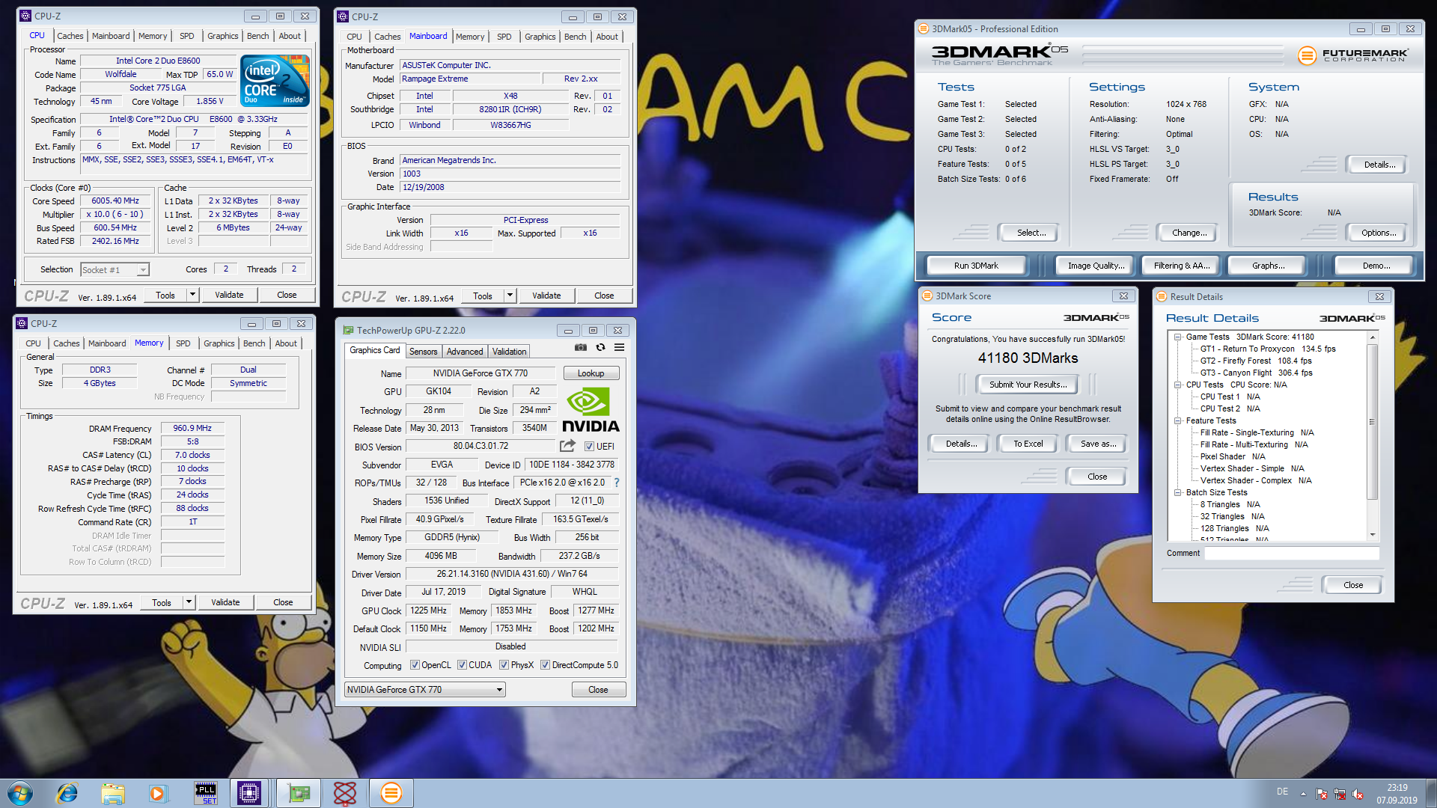Click Intel Core 2 Duo logo in CPU-Z

tap(275, 80)
